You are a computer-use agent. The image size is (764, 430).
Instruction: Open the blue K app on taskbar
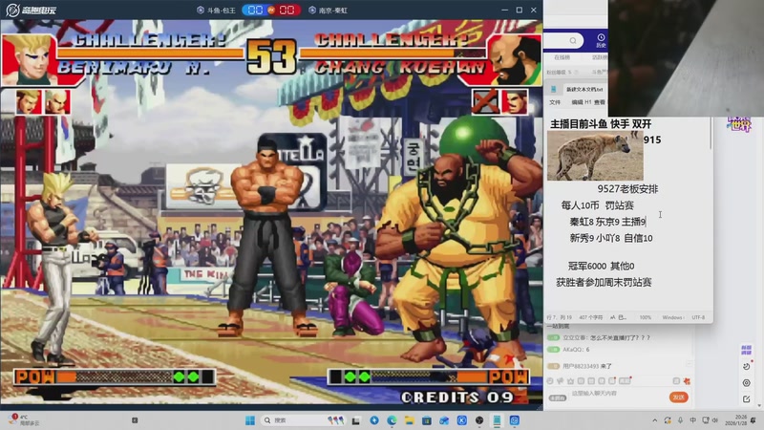(x=462, y=420)
